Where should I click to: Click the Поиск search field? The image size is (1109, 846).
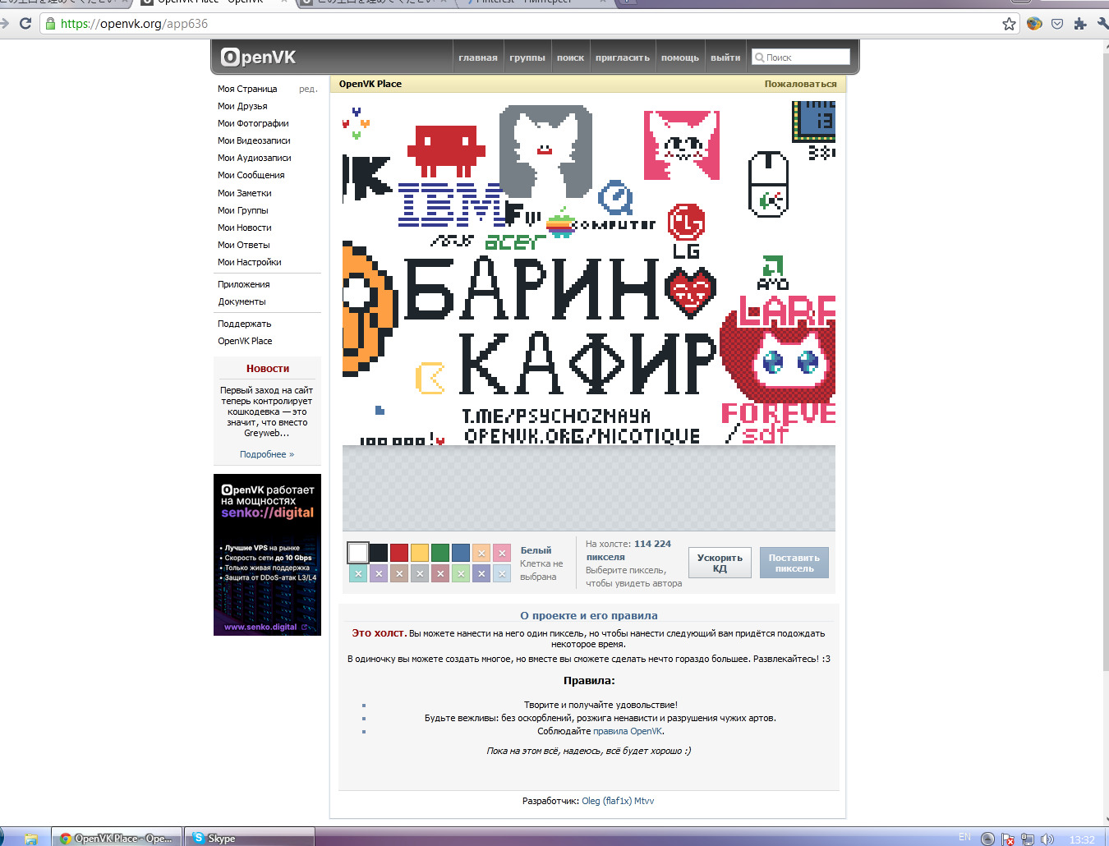click(801, 57)
